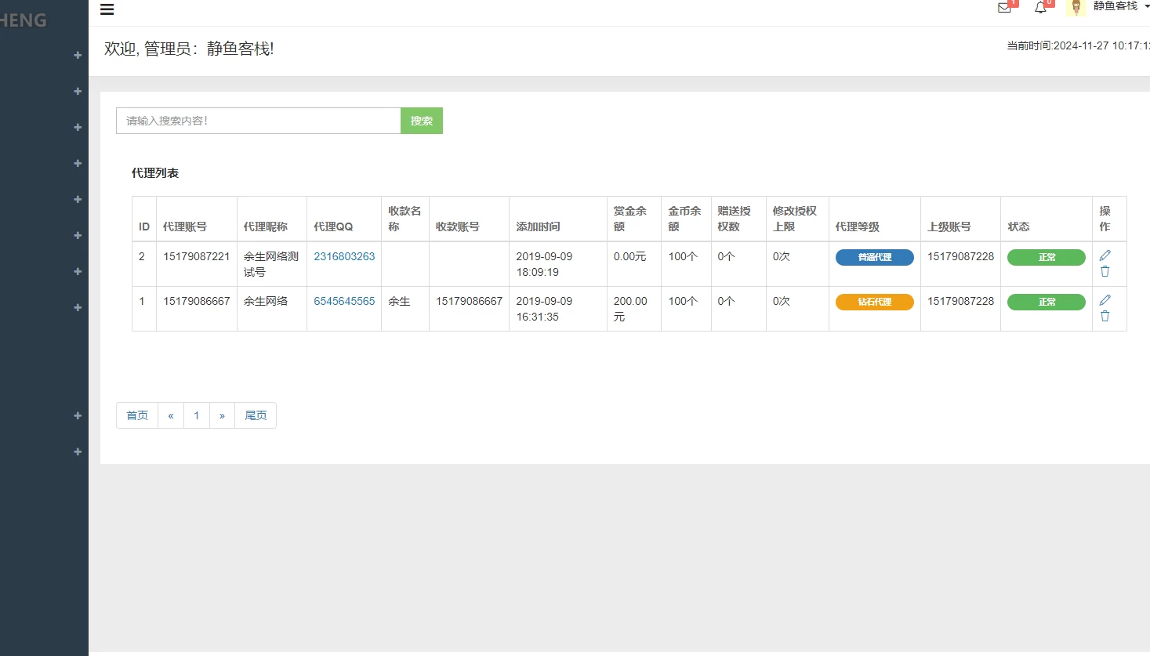This screenshot has width=1150, height=656.
Task: Click the admin avatar picture
Action: (x=1076, y=7)
